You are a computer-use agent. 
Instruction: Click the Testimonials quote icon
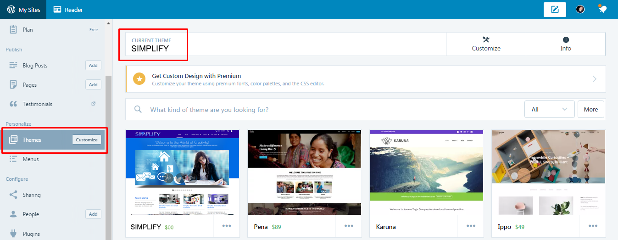pyautogui.click(x=13, y=104)
